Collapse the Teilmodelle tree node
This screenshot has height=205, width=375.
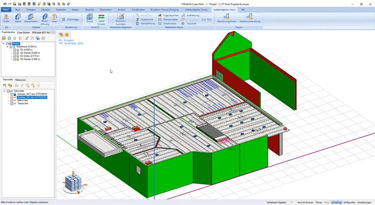pos(4,91)
